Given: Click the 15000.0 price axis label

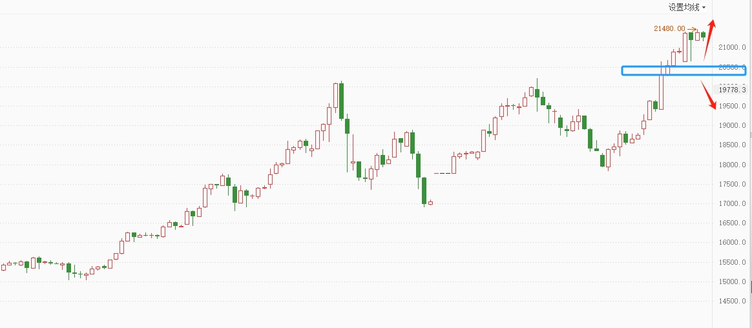Looking at the screenshot, I should pyautogui.click(x=733, y=282).
